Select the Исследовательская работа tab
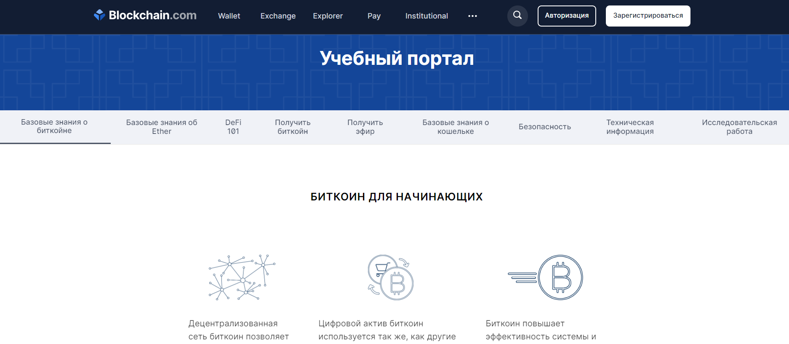The width and height of the screenshot is (789, 344). click(x=739, y=127)
